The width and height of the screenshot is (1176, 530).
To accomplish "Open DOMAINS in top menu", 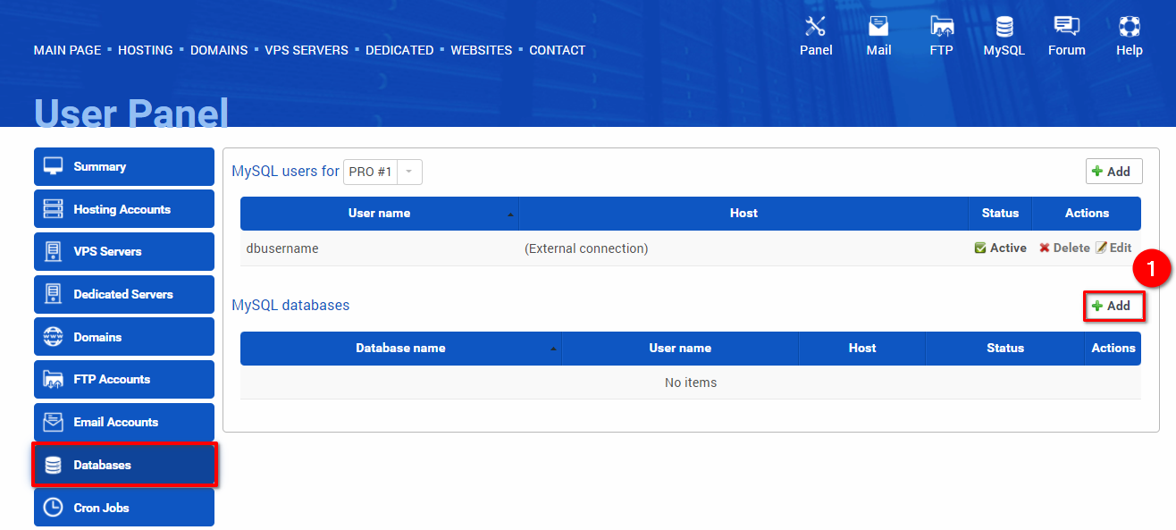I will tap(219, 50).
